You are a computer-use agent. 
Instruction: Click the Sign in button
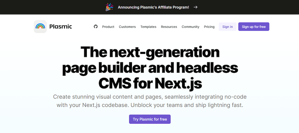click(x=228, y=27)
